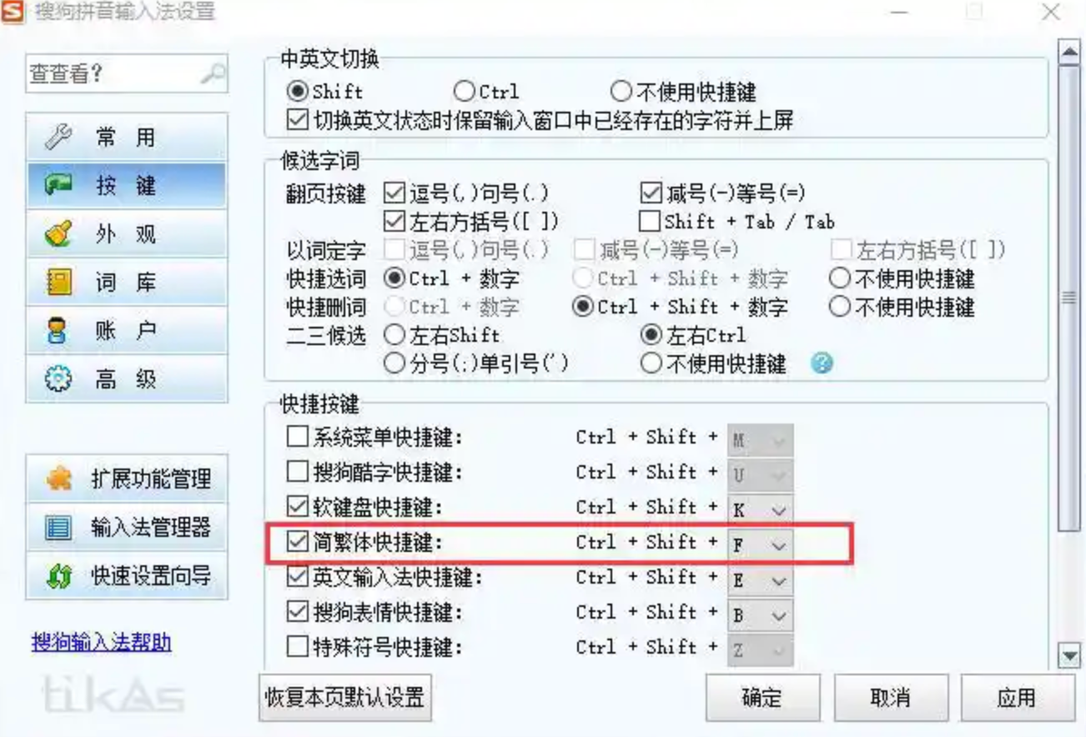Click the scrollbar down arrow
This screenshot has width=1086, height=737.
coord(1069,655)
